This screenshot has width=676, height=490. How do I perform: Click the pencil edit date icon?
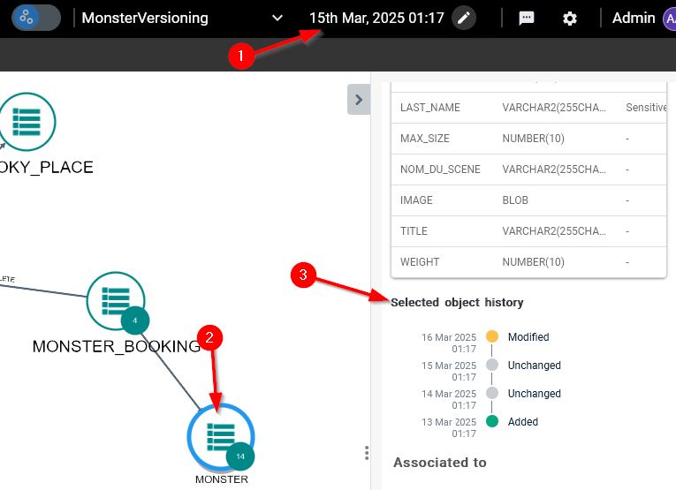pyautogui.click(x=463, y=18)
